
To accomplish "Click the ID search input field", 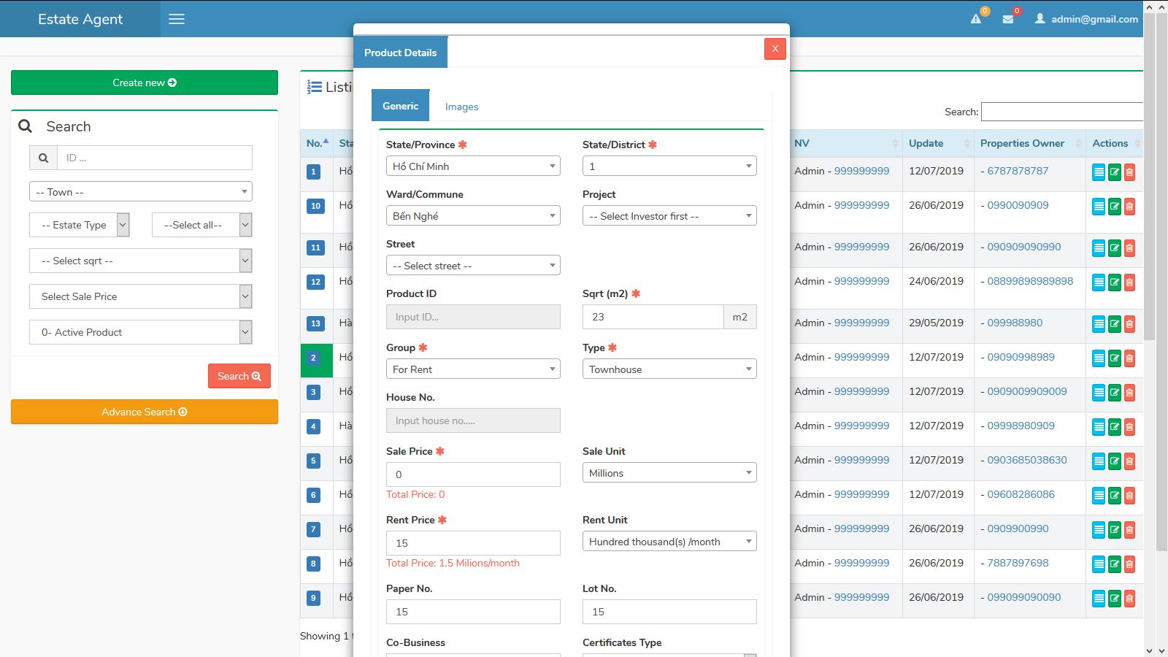I will 155,158.
